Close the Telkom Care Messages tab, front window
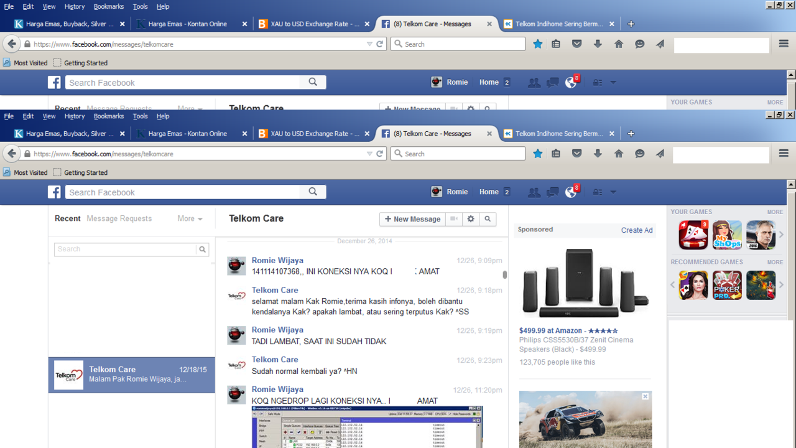This screenshot has width=796, height=448. (489, 134)
